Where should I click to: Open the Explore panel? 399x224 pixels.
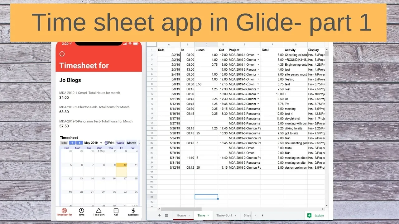click(x=315, y=215)
